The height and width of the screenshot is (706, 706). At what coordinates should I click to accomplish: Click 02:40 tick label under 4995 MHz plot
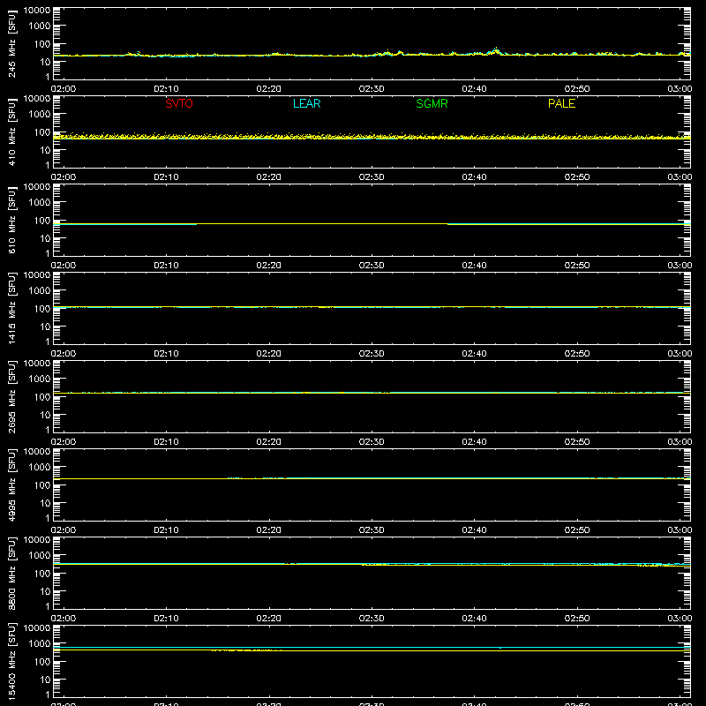point(474,530)
